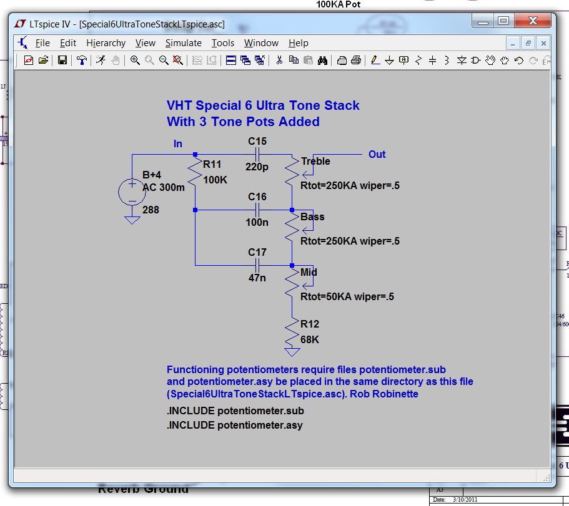
Task: Click the transistor icon beside File menu
Action: coord(22,43)
